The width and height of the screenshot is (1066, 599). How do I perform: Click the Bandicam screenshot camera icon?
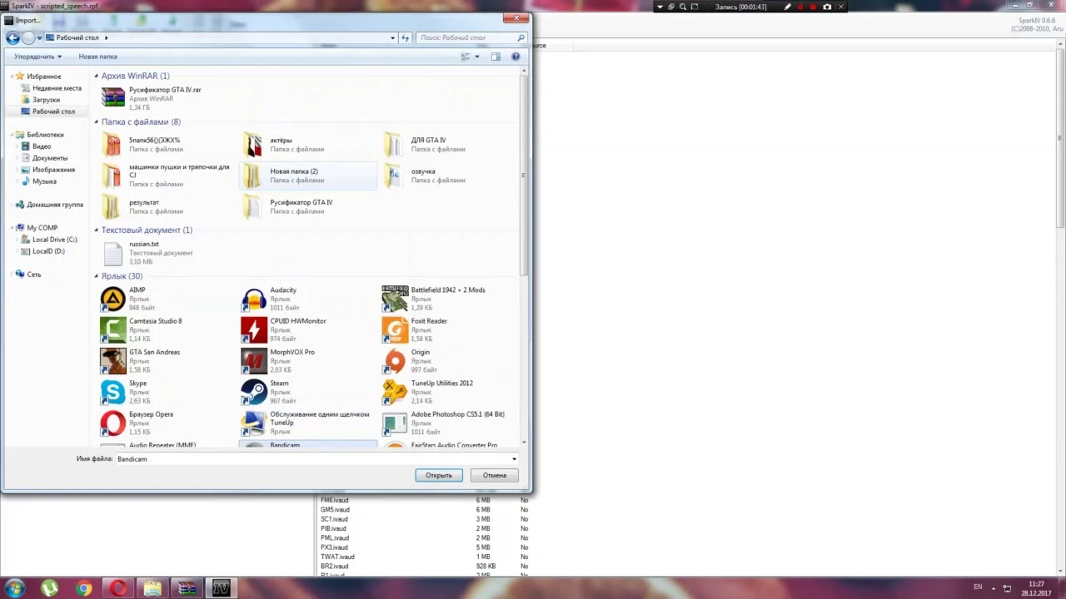click(827, 7)
